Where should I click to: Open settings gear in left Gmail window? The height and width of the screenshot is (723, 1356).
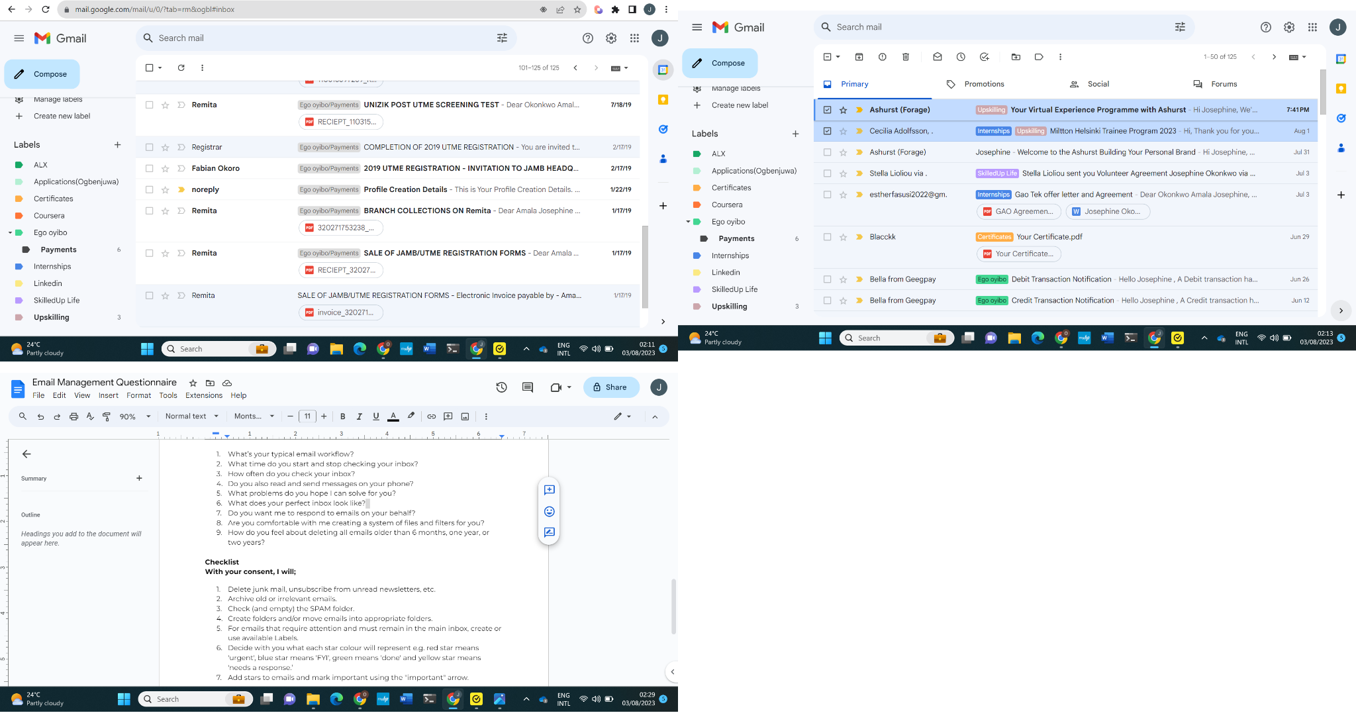611,38
